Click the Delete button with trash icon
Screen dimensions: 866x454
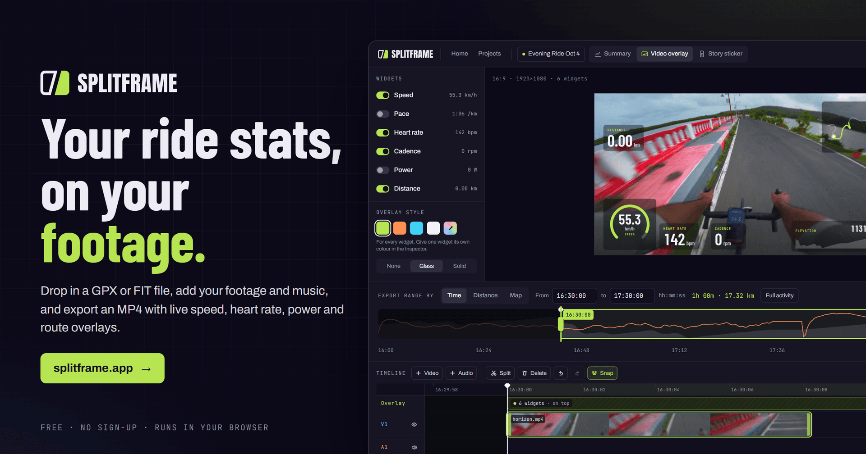tap(534, 373)
